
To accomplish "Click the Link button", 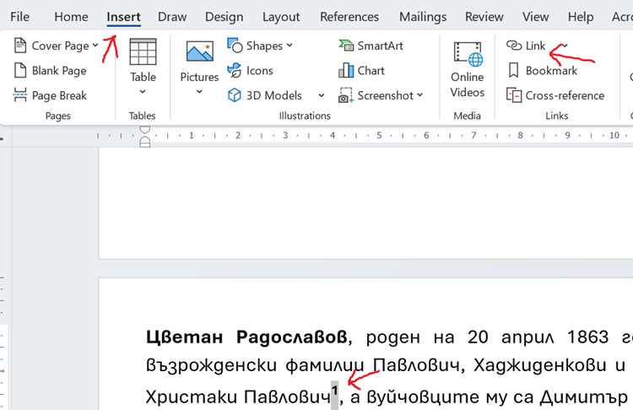I will pos(526,46).
